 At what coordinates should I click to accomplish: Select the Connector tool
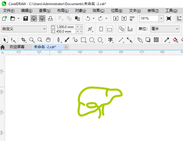(129, 40)
